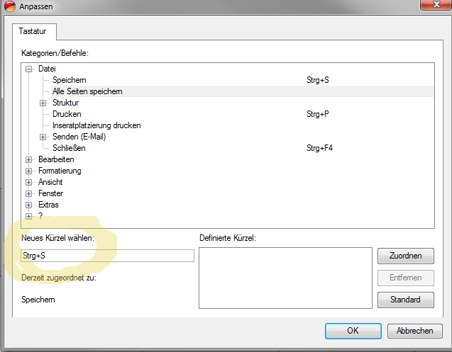Expand the Ansicht category
This screenshot has width=452, height=352.
tap(29, 182)
